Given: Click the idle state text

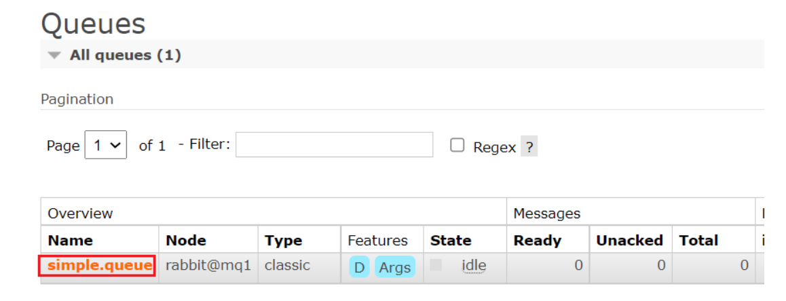Looking at the screenshot, I should 474,266.
